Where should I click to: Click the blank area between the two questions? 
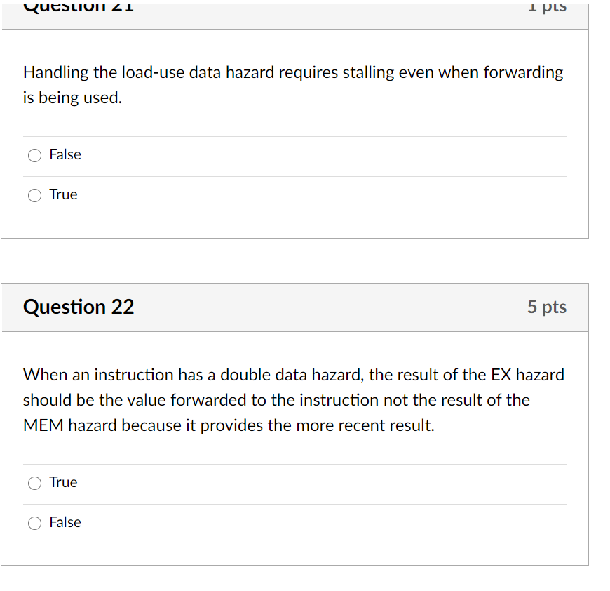(x=294, y=260)
